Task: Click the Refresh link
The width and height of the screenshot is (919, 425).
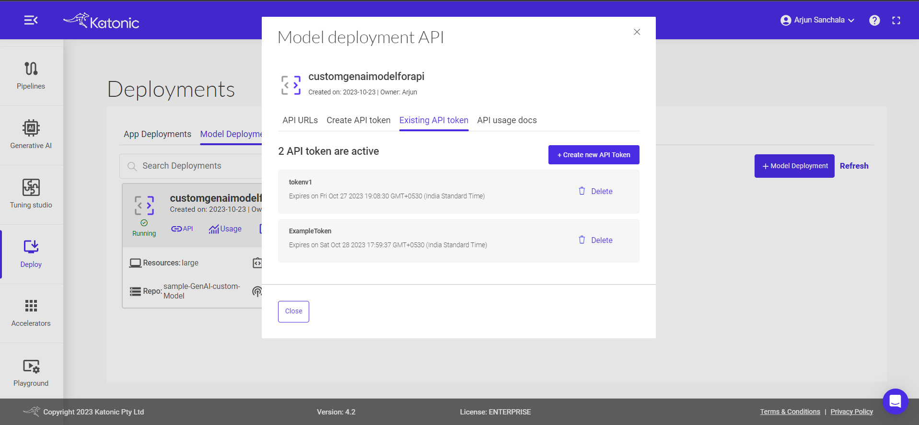Action: pos(854,166)
